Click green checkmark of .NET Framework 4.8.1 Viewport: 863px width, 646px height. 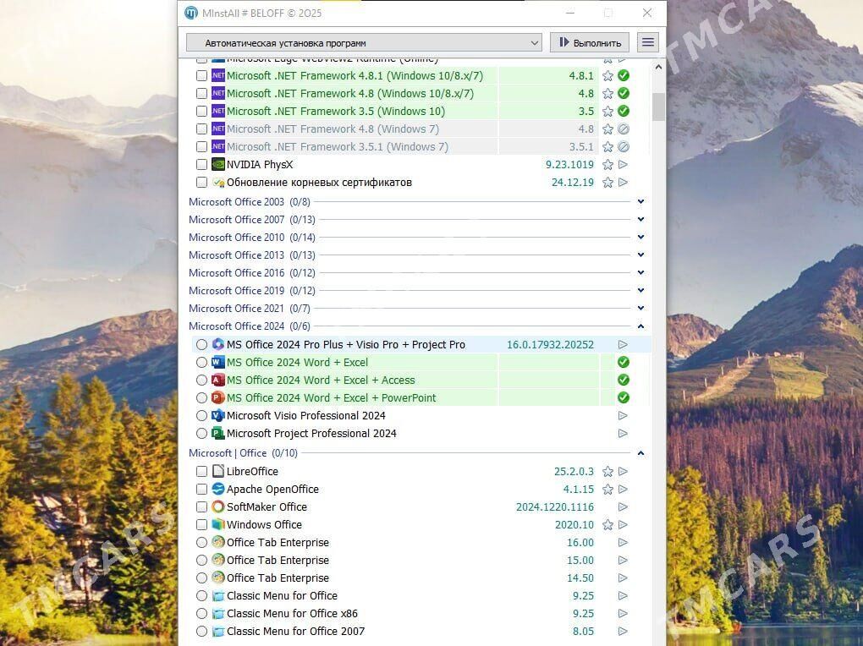coord(624,76)
